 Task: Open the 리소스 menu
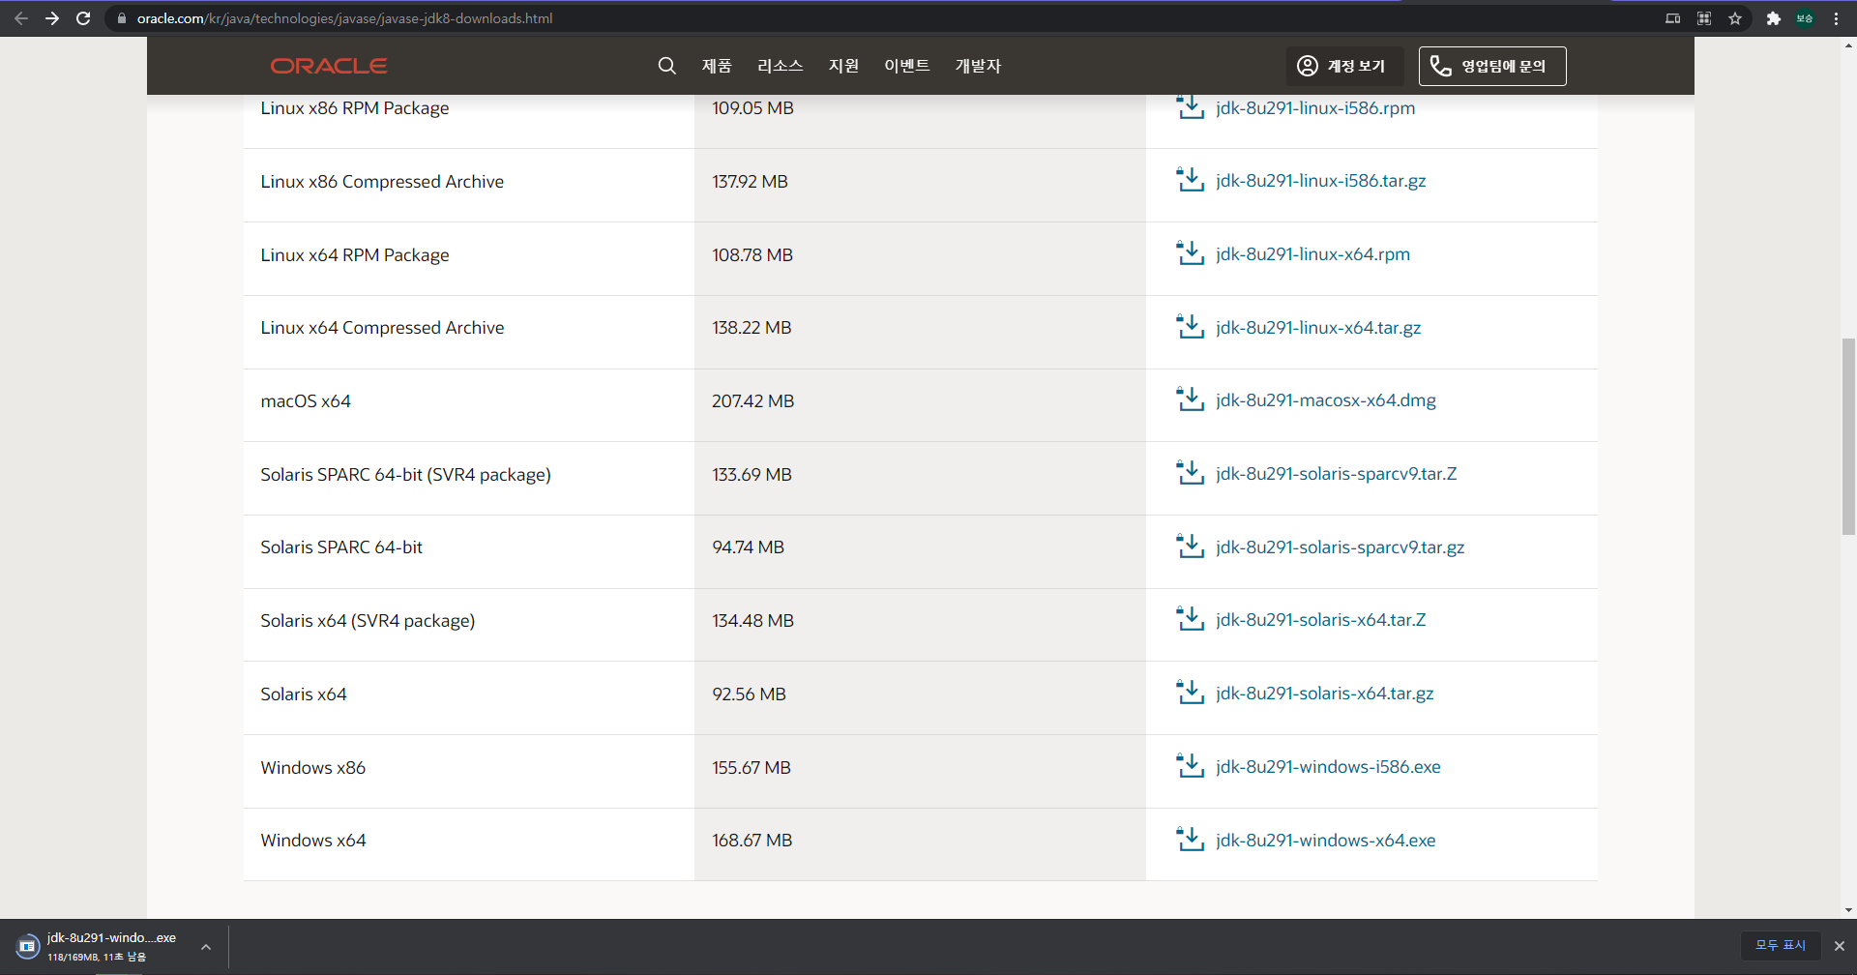tap(780, 66)
